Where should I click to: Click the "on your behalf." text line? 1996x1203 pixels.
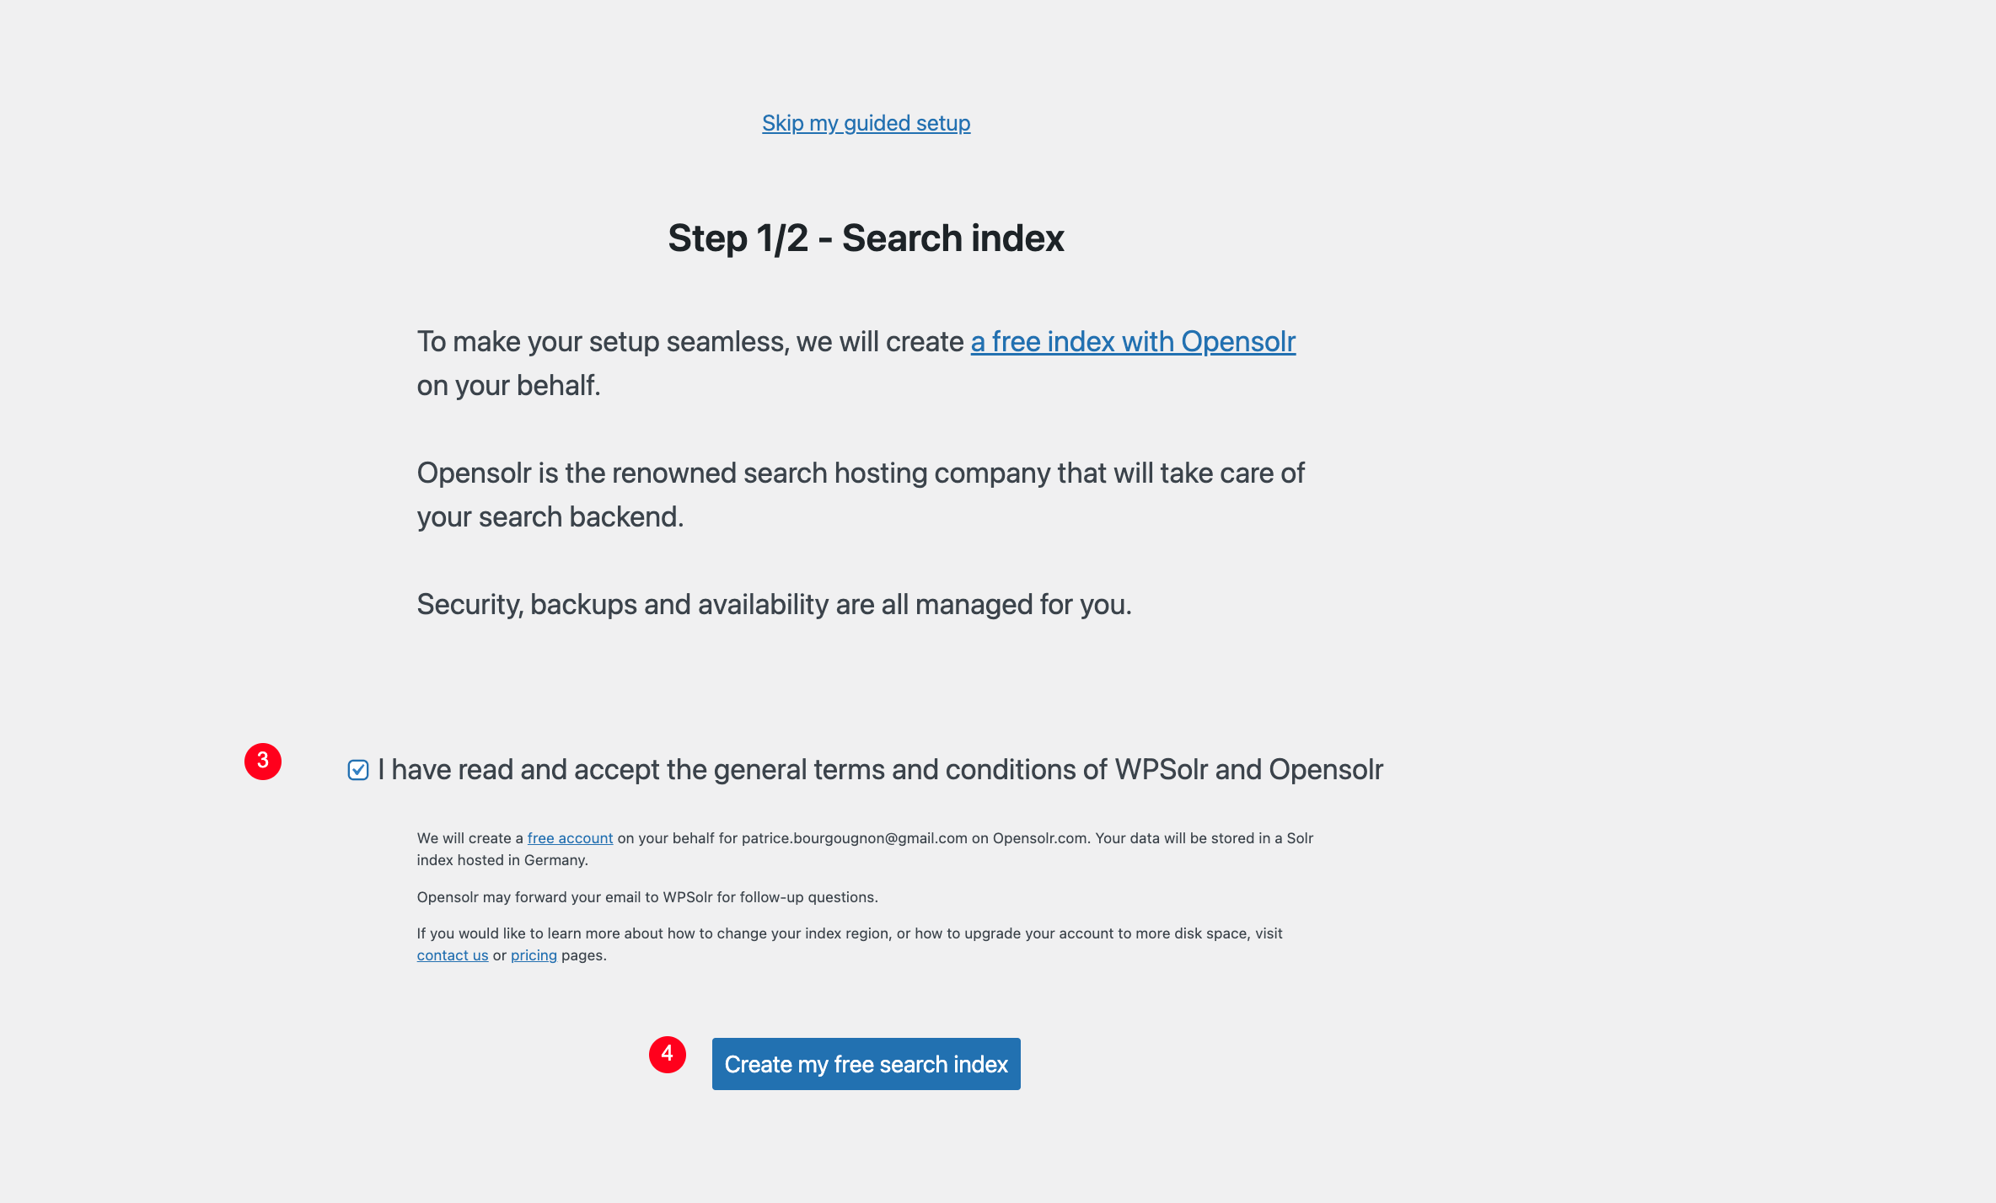click(508, 385)
